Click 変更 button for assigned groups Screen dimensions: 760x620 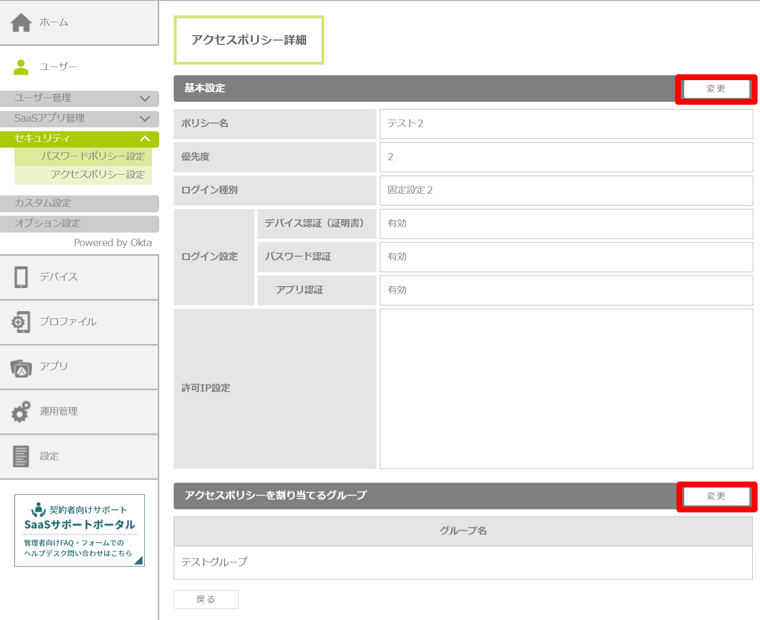[716, 496]
